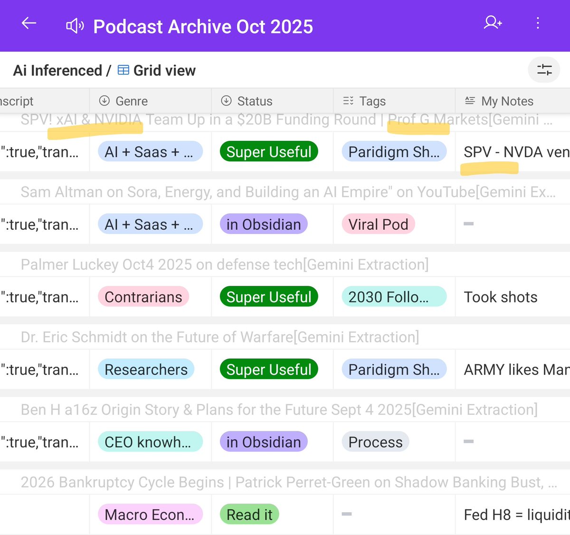Image resolution: width=570 pixels, height=535 pixels.
Task: Open the three-dot overflow menu
Action: tap(538, 23)
